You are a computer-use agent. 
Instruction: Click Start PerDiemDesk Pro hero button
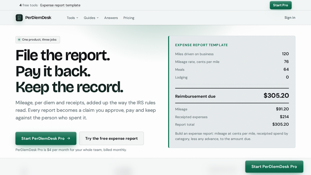(x=46, y=138)
